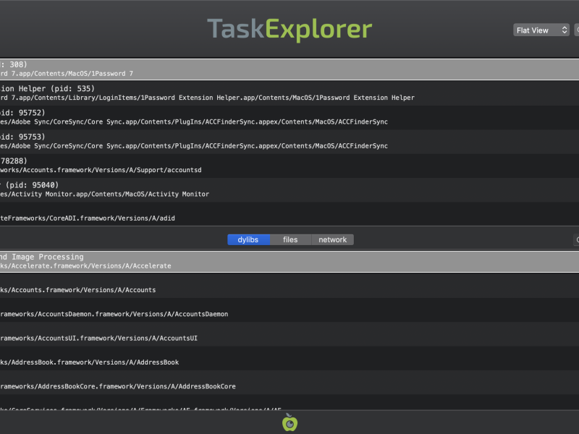Select the AccountsDaemon framework dylib row
579x434 pixels.
click(x=289, y=310)
